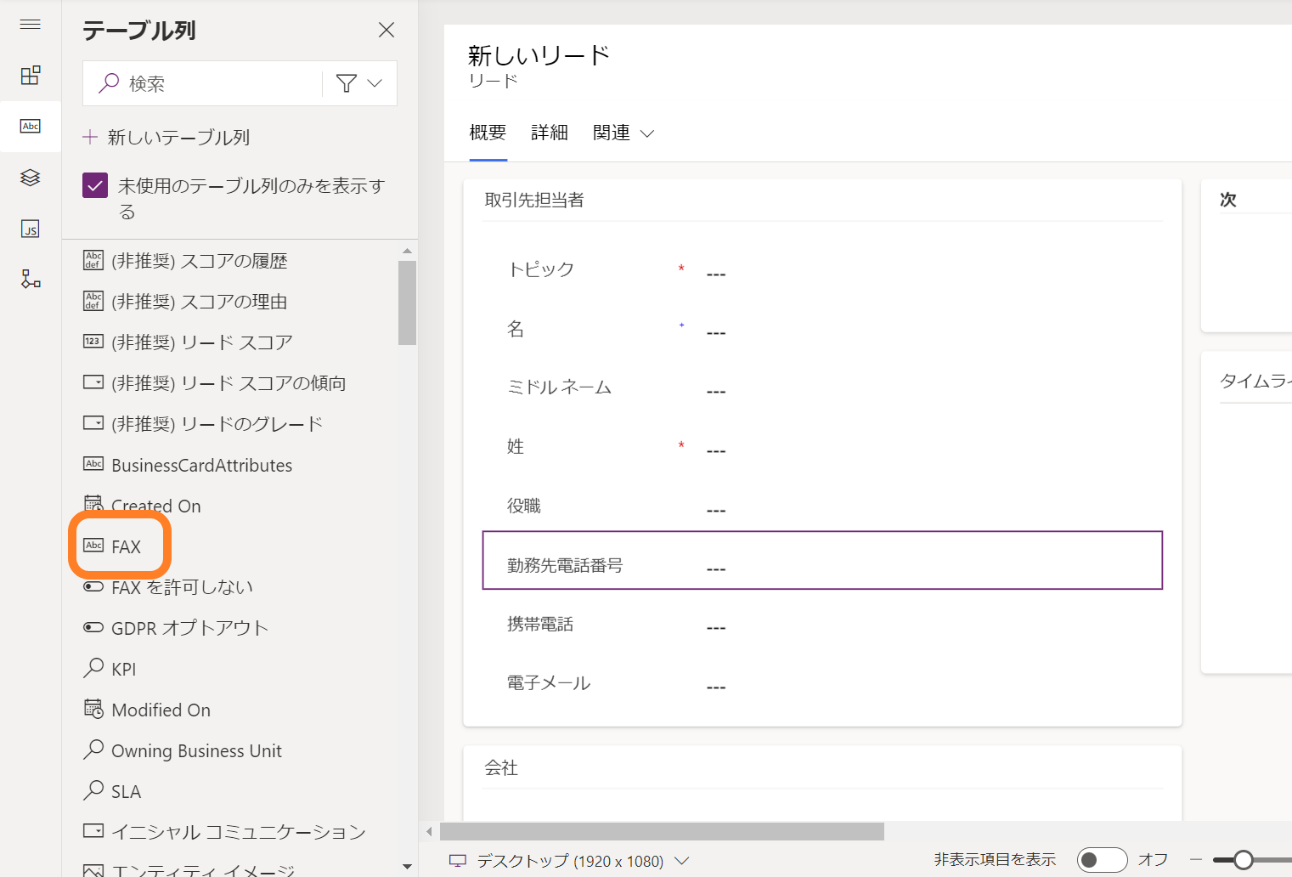This screenshot has height=877, width=1292.
Task: Click the scroll-up arrow of column list
Action: (407, 251)
